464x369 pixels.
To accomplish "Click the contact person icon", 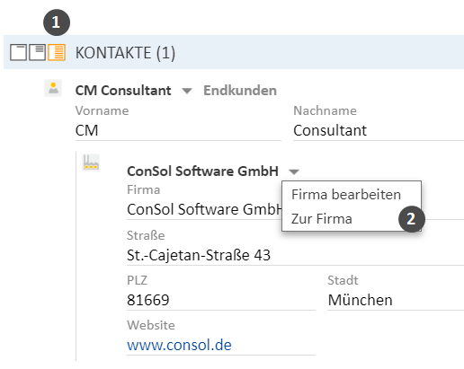I will point(53,88).
